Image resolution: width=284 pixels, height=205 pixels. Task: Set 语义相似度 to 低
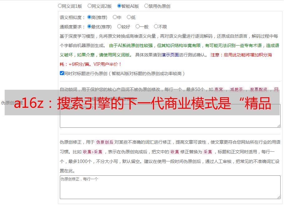coord(129,17)
